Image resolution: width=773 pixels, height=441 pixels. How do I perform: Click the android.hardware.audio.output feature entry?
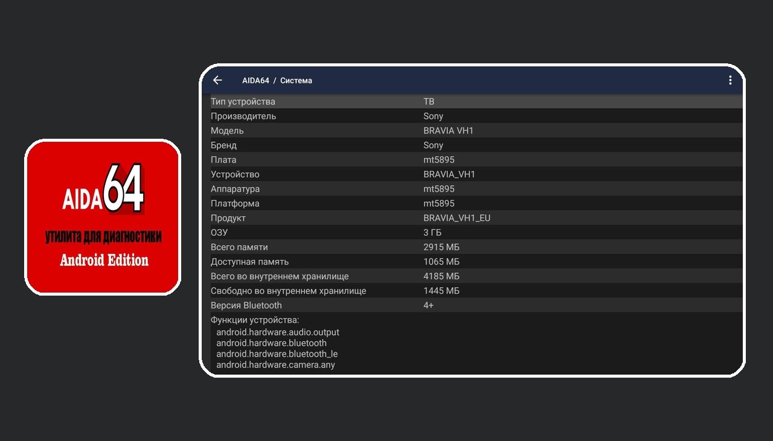click(x=278, y=332)
